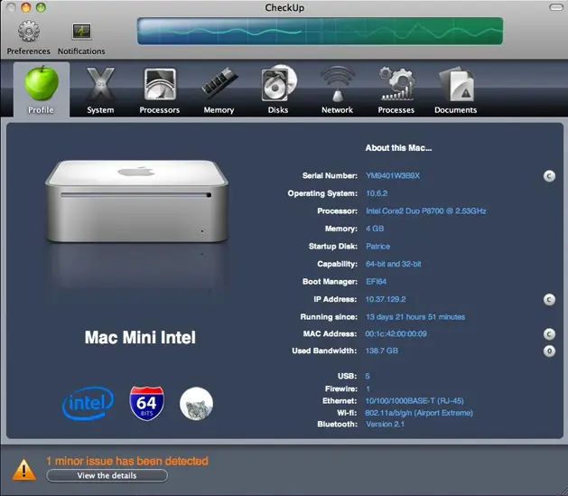Click View the details button

[107, 476]
